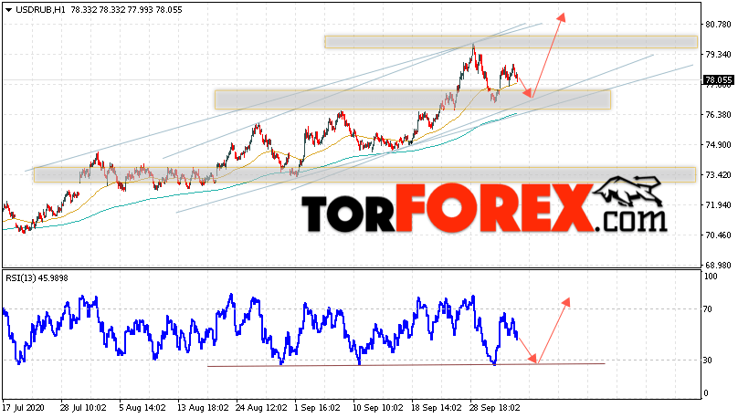Select the 13 Aug 18:02 time label

coord(203,408)
